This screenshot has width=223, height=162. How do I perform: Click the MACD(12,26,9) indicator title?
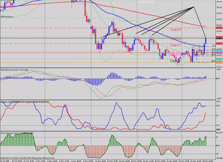point(14,70)
